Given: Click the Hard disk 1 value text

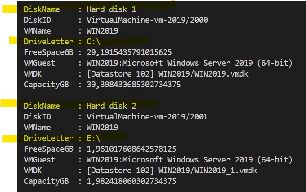Looking at the screenshot, I should coord(111,9).
